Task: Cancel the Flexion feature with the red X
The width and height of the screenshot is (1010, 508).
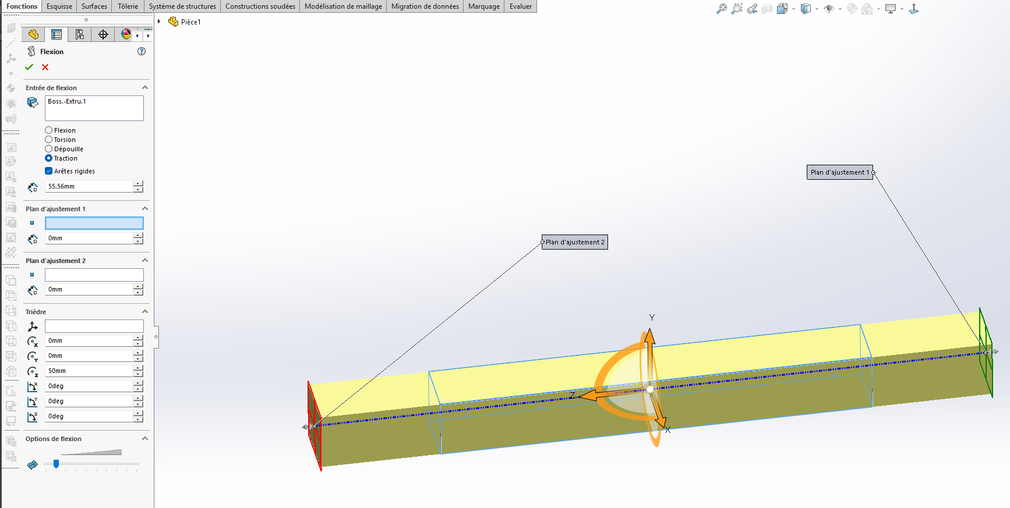Action: tap(45, 68)
